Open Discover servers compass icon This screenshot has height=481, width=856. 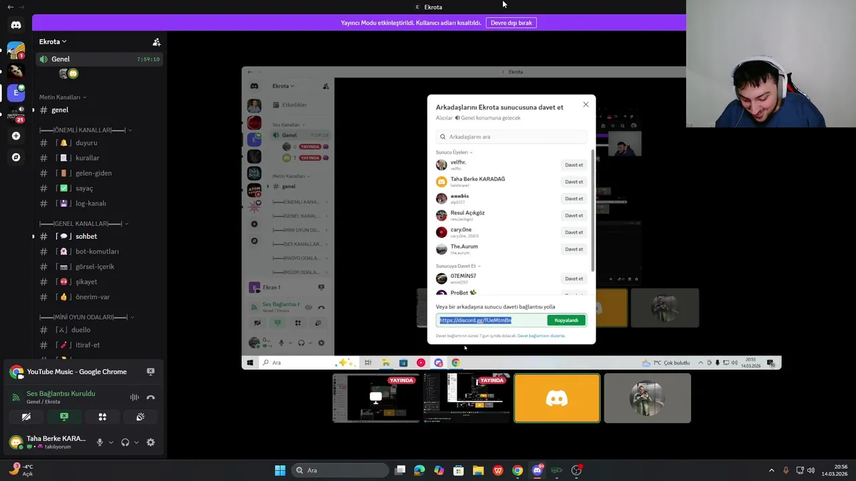coord(16,157)
